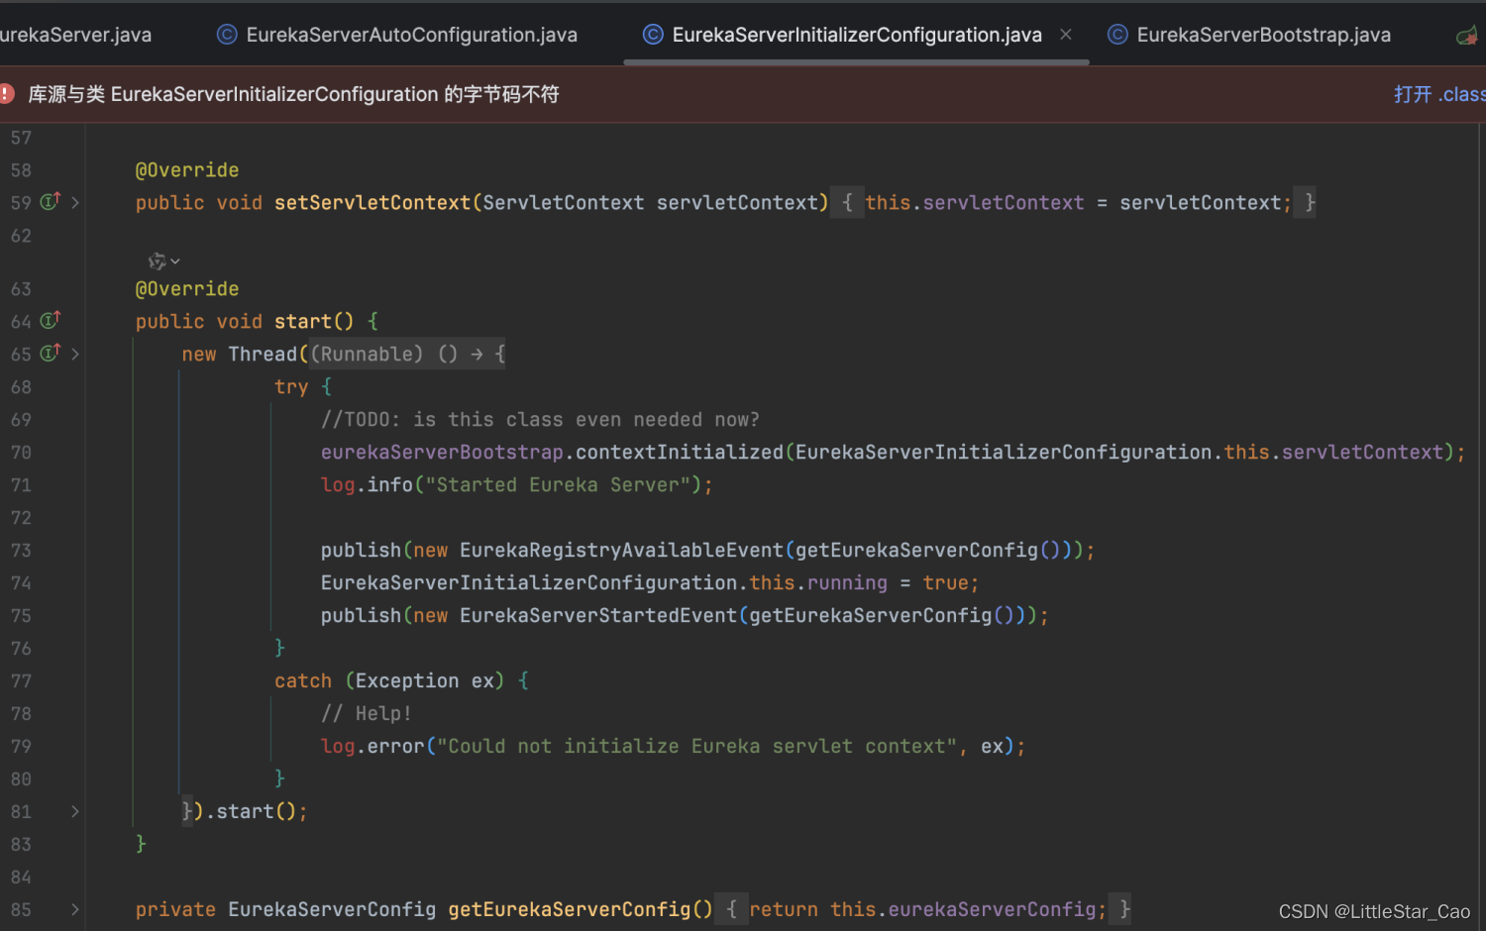Click line number 70 in the gutter

[x=21, y=453]
